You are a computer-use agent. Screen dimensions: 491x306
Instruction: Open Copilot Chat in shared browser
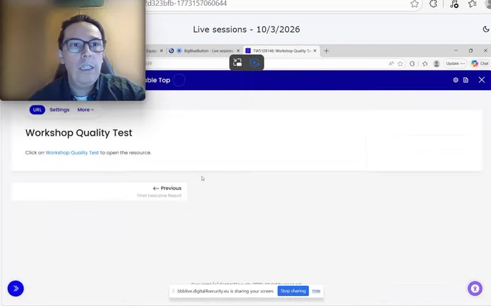pos(479,64)
